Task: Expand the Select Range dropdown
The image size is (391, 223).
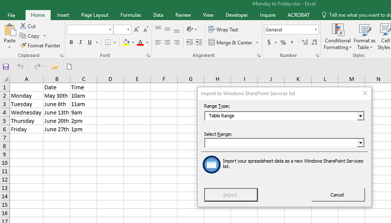Action: coord(360,143)
